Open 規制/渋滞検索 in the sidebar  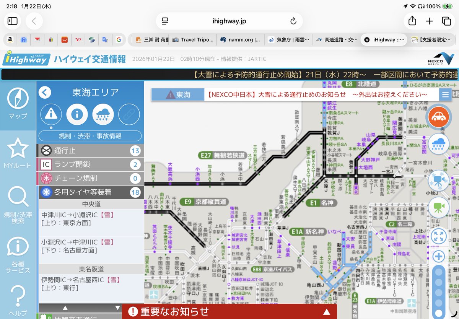point(18,205)
